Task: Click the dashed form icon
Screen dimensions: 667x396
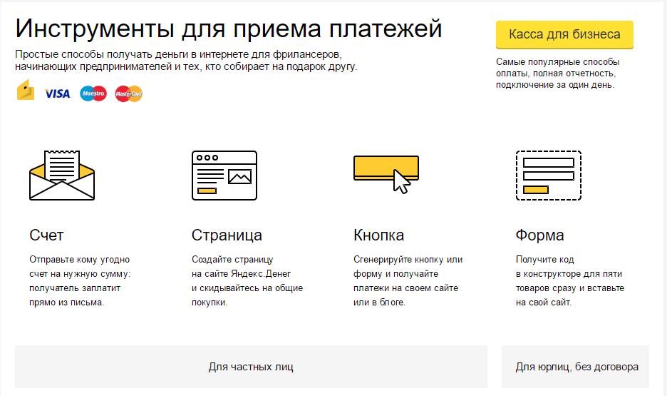Action: pyautogui.click(x=548, y=175)
